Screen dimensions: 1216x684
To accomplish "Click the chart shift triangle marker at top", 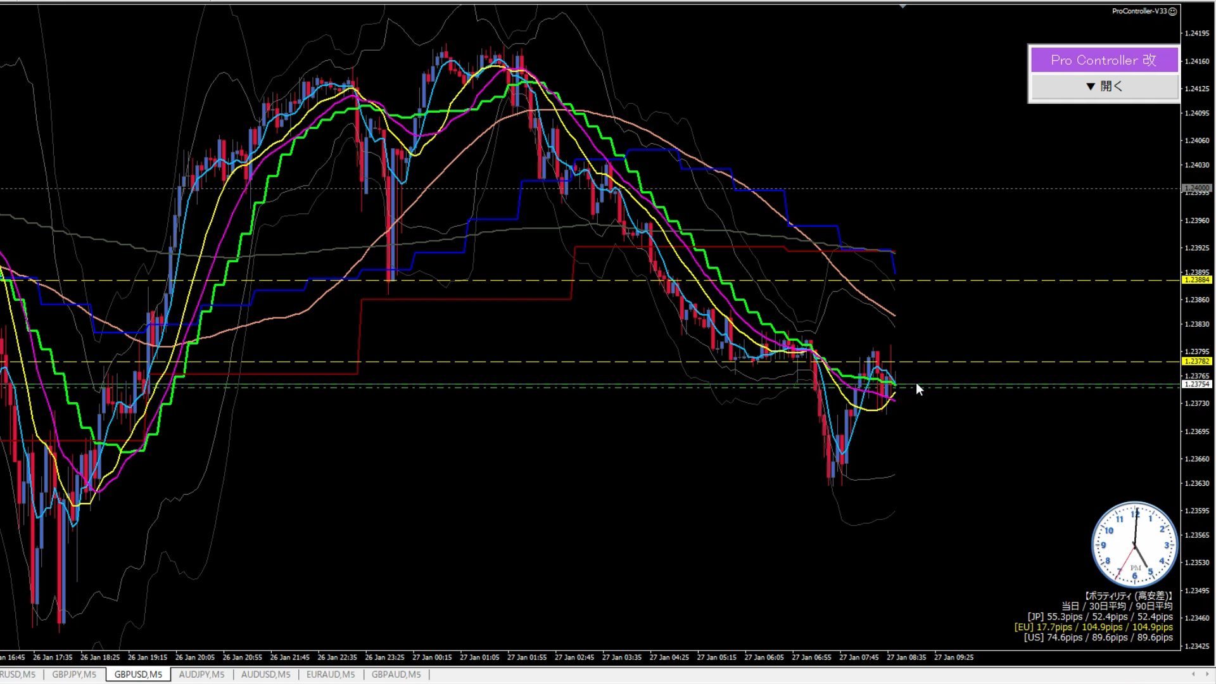I will pyautogui.click(x=902, y=6).
